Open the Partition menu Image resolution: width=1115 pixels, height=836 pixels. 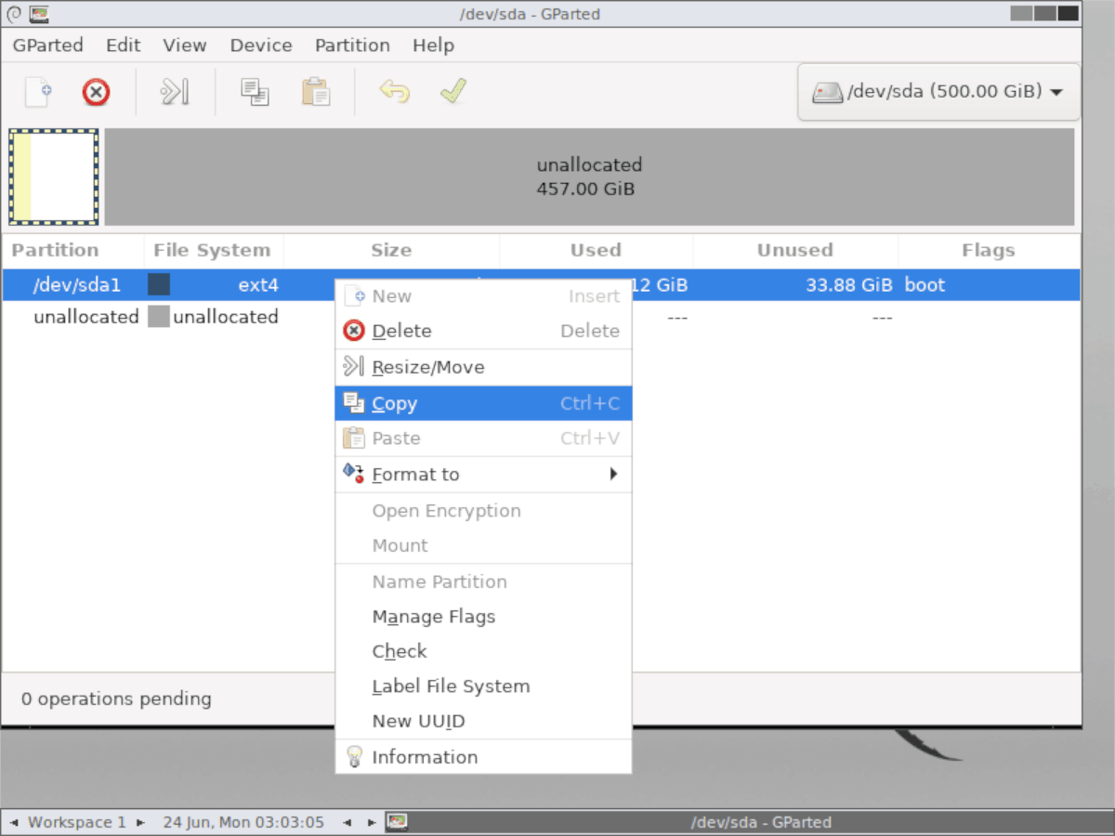[x=352, y=45]
